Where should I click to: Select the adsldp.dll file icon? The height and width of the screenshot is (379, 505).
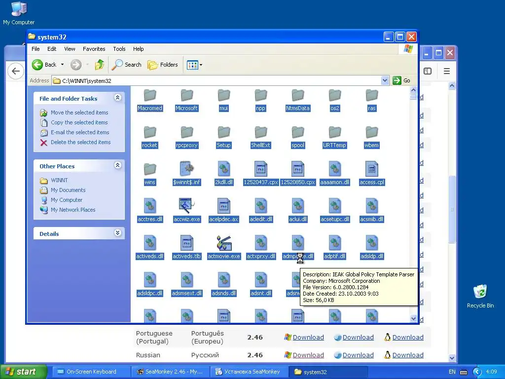tap(372, 243)
